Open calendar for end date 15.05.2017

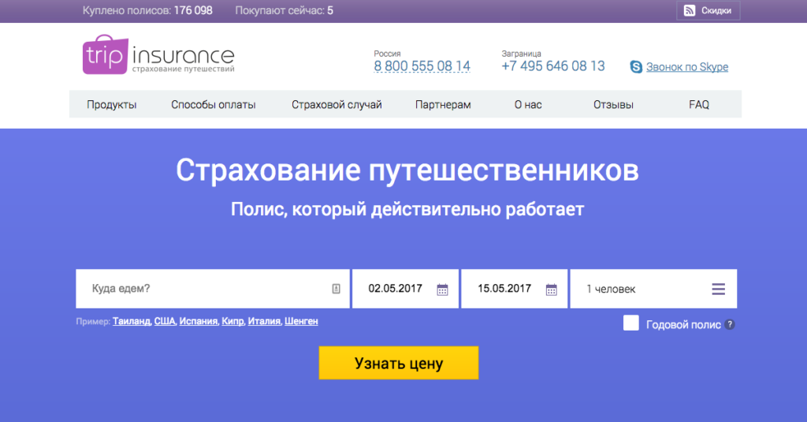[x=551, y=289]
